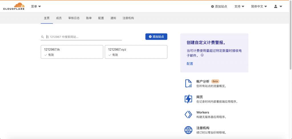Open the 简体中文 language selector

pyautogui.click(x=259, y=6)
